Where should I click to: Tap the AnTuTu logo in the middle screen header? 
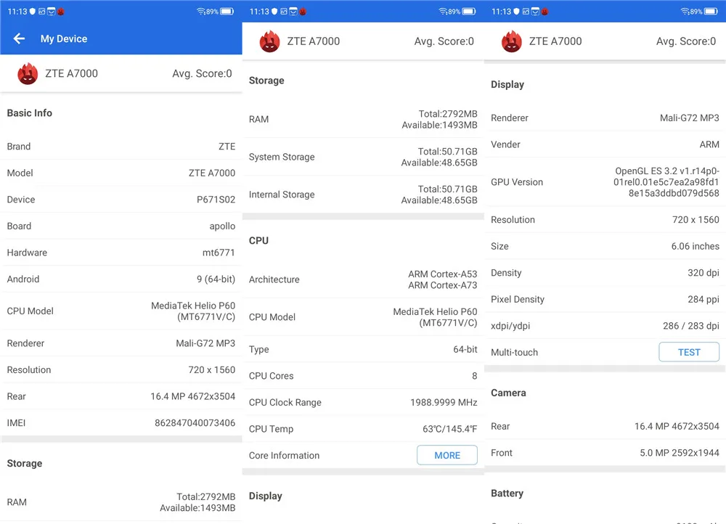coord(269,41)
